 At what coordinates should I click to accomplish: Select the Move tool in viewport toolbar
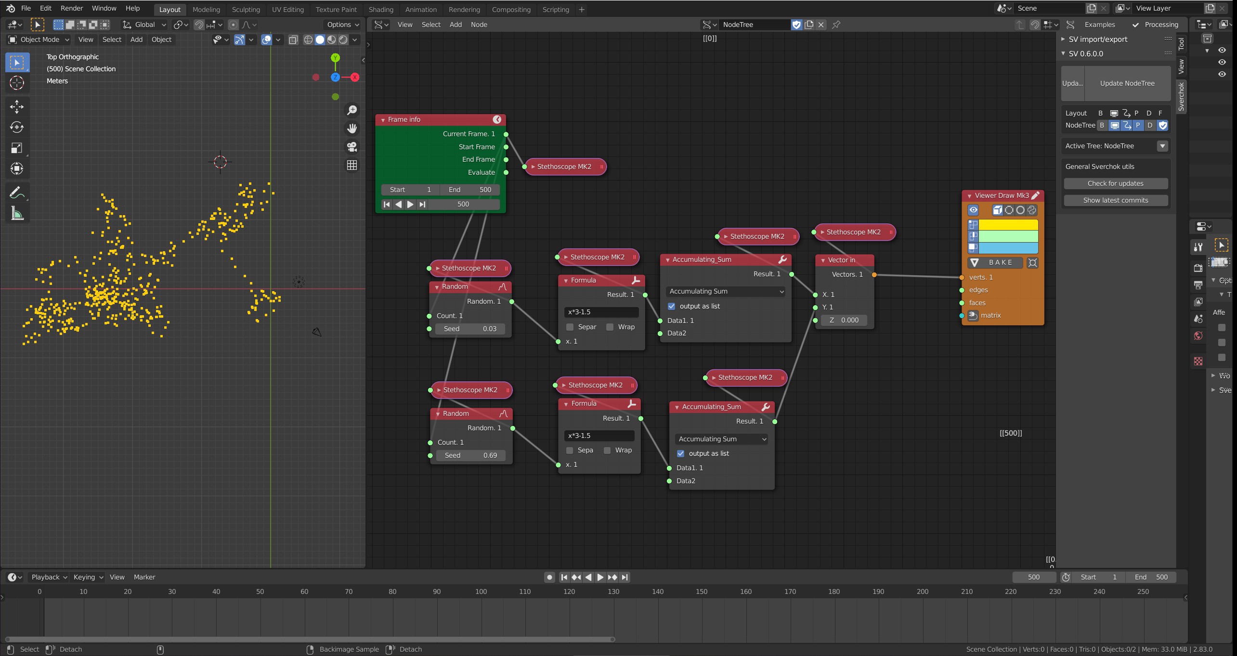click(x=17, y=106)
